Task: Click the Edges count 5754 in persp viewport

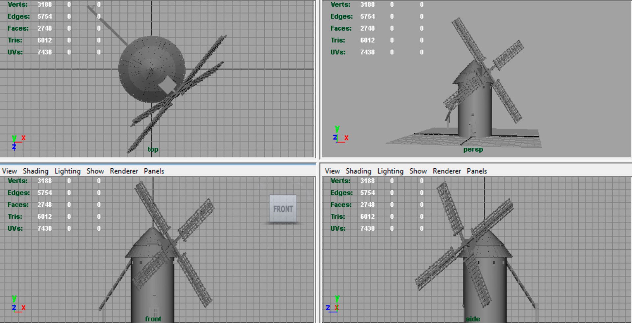Action: (367, 16)
